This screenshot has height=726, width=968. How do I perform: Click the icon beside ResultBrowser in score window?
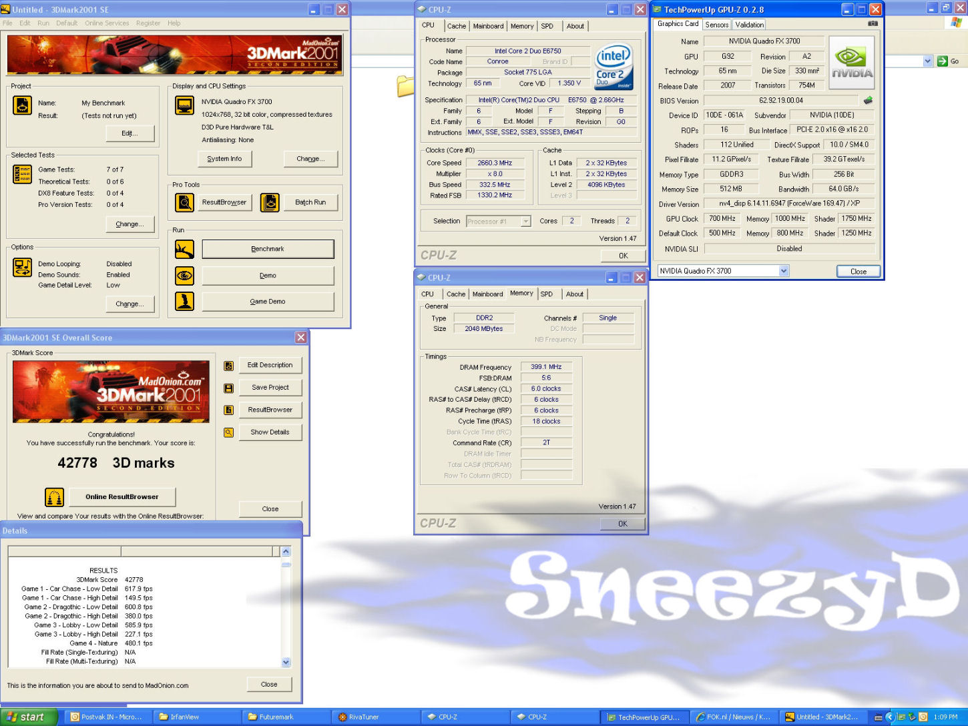(228, 410)
